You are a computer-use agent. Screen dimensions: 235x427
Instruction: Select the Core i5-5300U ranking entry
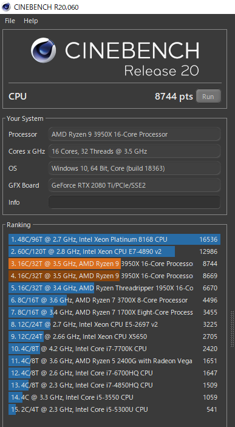(114, 409)
